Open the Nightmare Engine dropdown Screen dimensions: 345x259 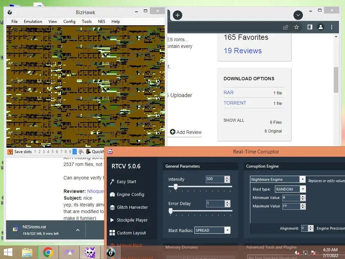pos(303,179)
